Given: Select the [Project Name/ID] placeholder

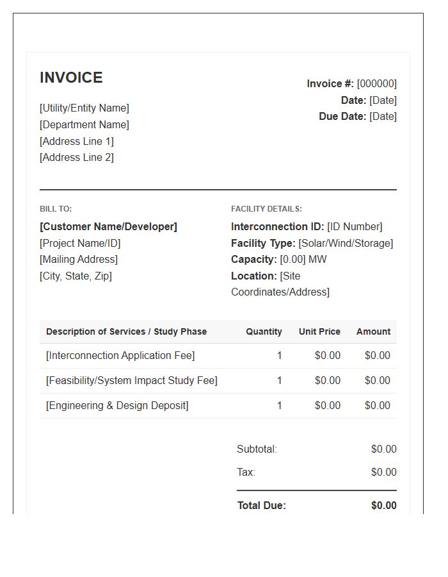Looking at the screenshot, I should [80, 243].
